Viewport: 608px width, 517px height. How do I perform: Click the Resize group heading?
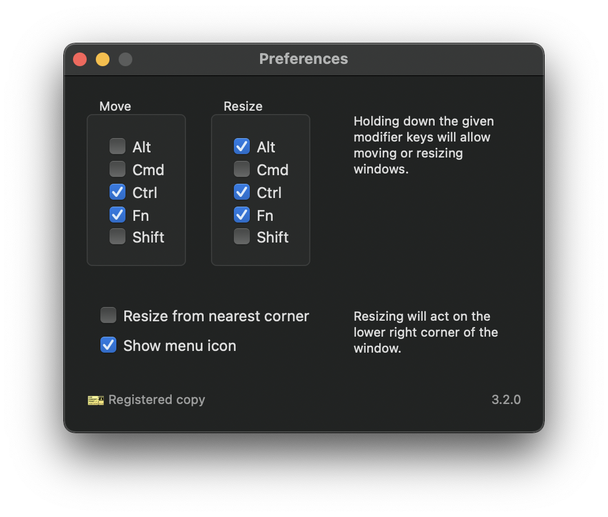tap(243, 106)
